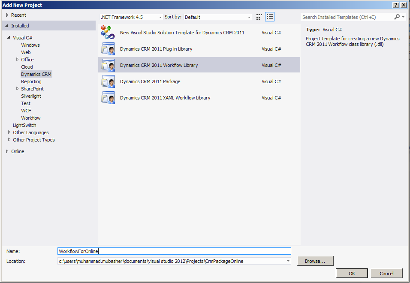Click the Browse... button
The image size is (410, 283).
[315, 261]
